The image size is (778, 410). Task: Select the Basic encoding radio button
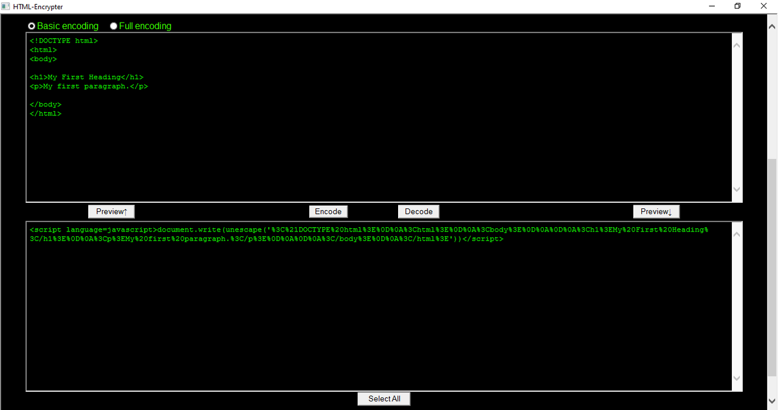tap(32, 26)
